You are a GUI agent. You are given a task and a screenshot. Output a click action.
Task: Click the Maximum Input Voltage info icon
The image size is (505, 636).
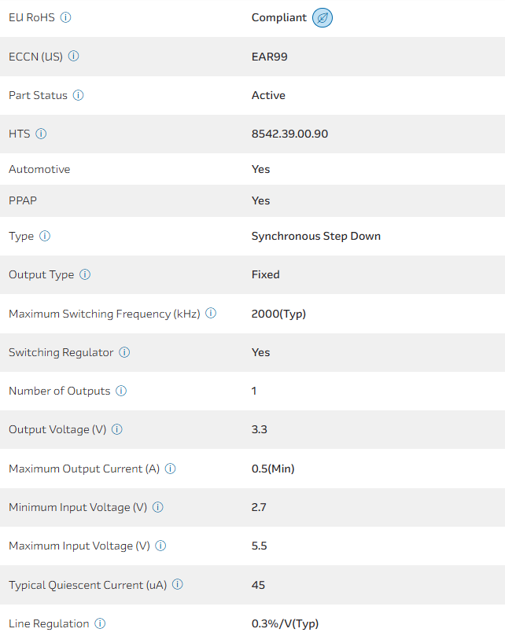coord(160,546)
